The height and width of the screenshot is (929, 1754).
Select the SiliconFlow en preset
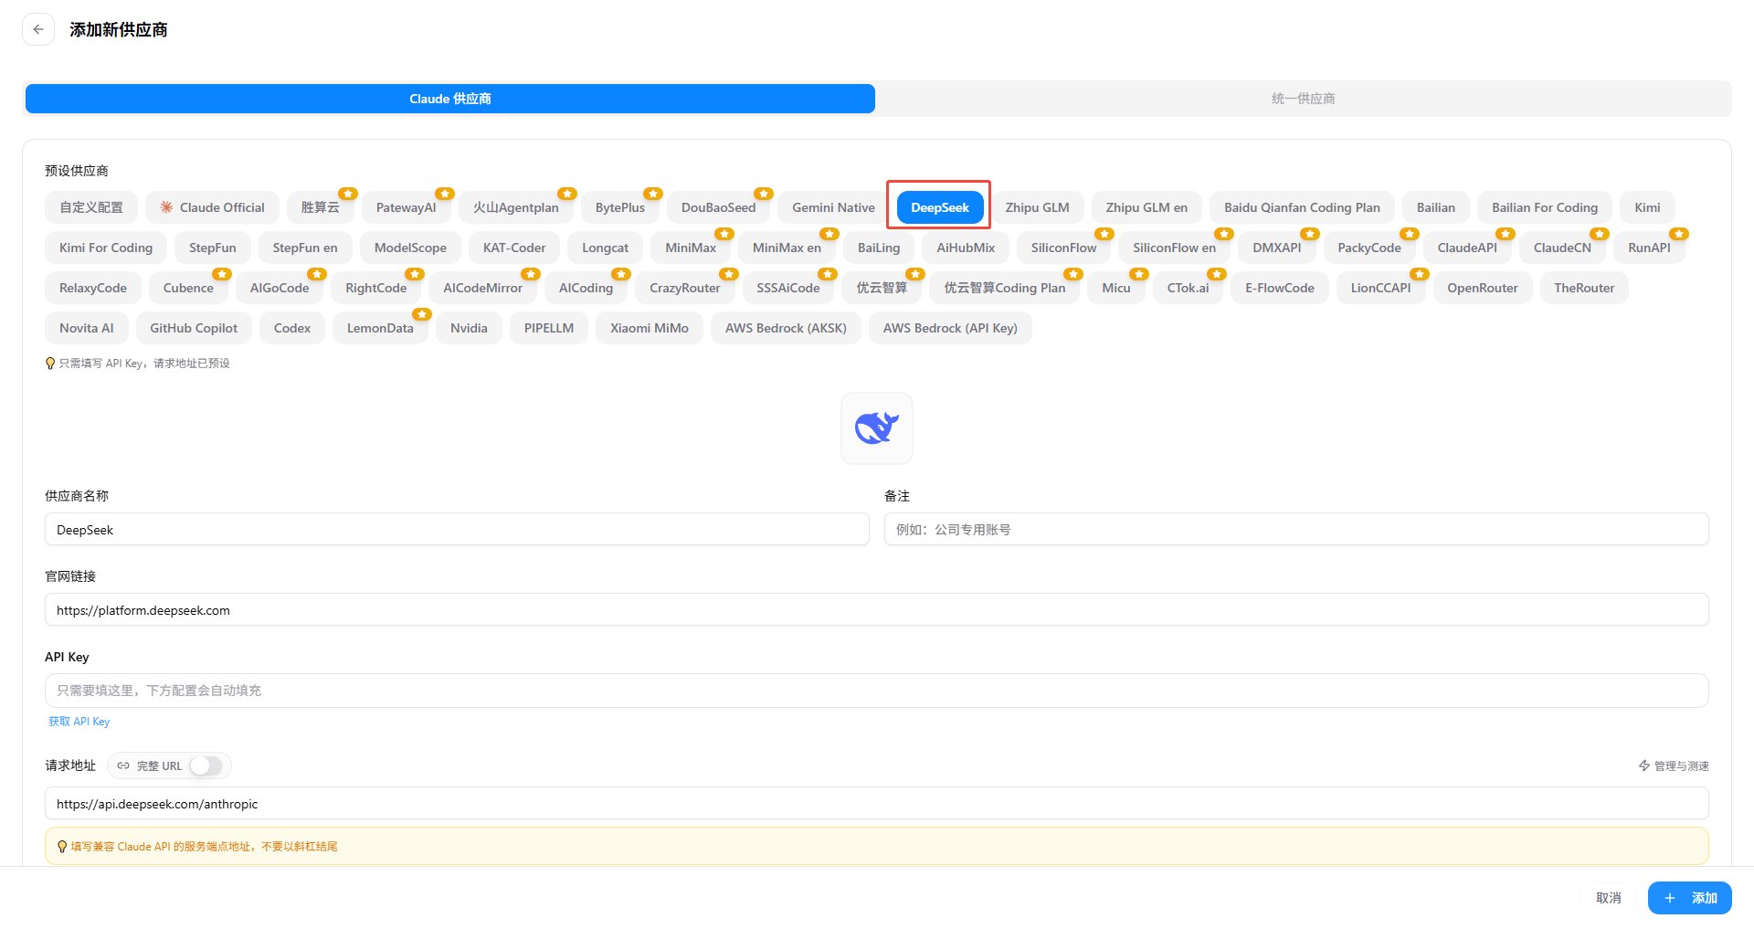(x=1174, y=248)
